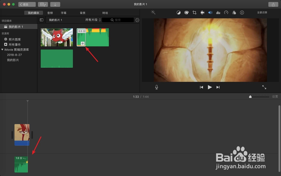Click the 搜索 search field

pyautogui.click(x=118, y=20)
